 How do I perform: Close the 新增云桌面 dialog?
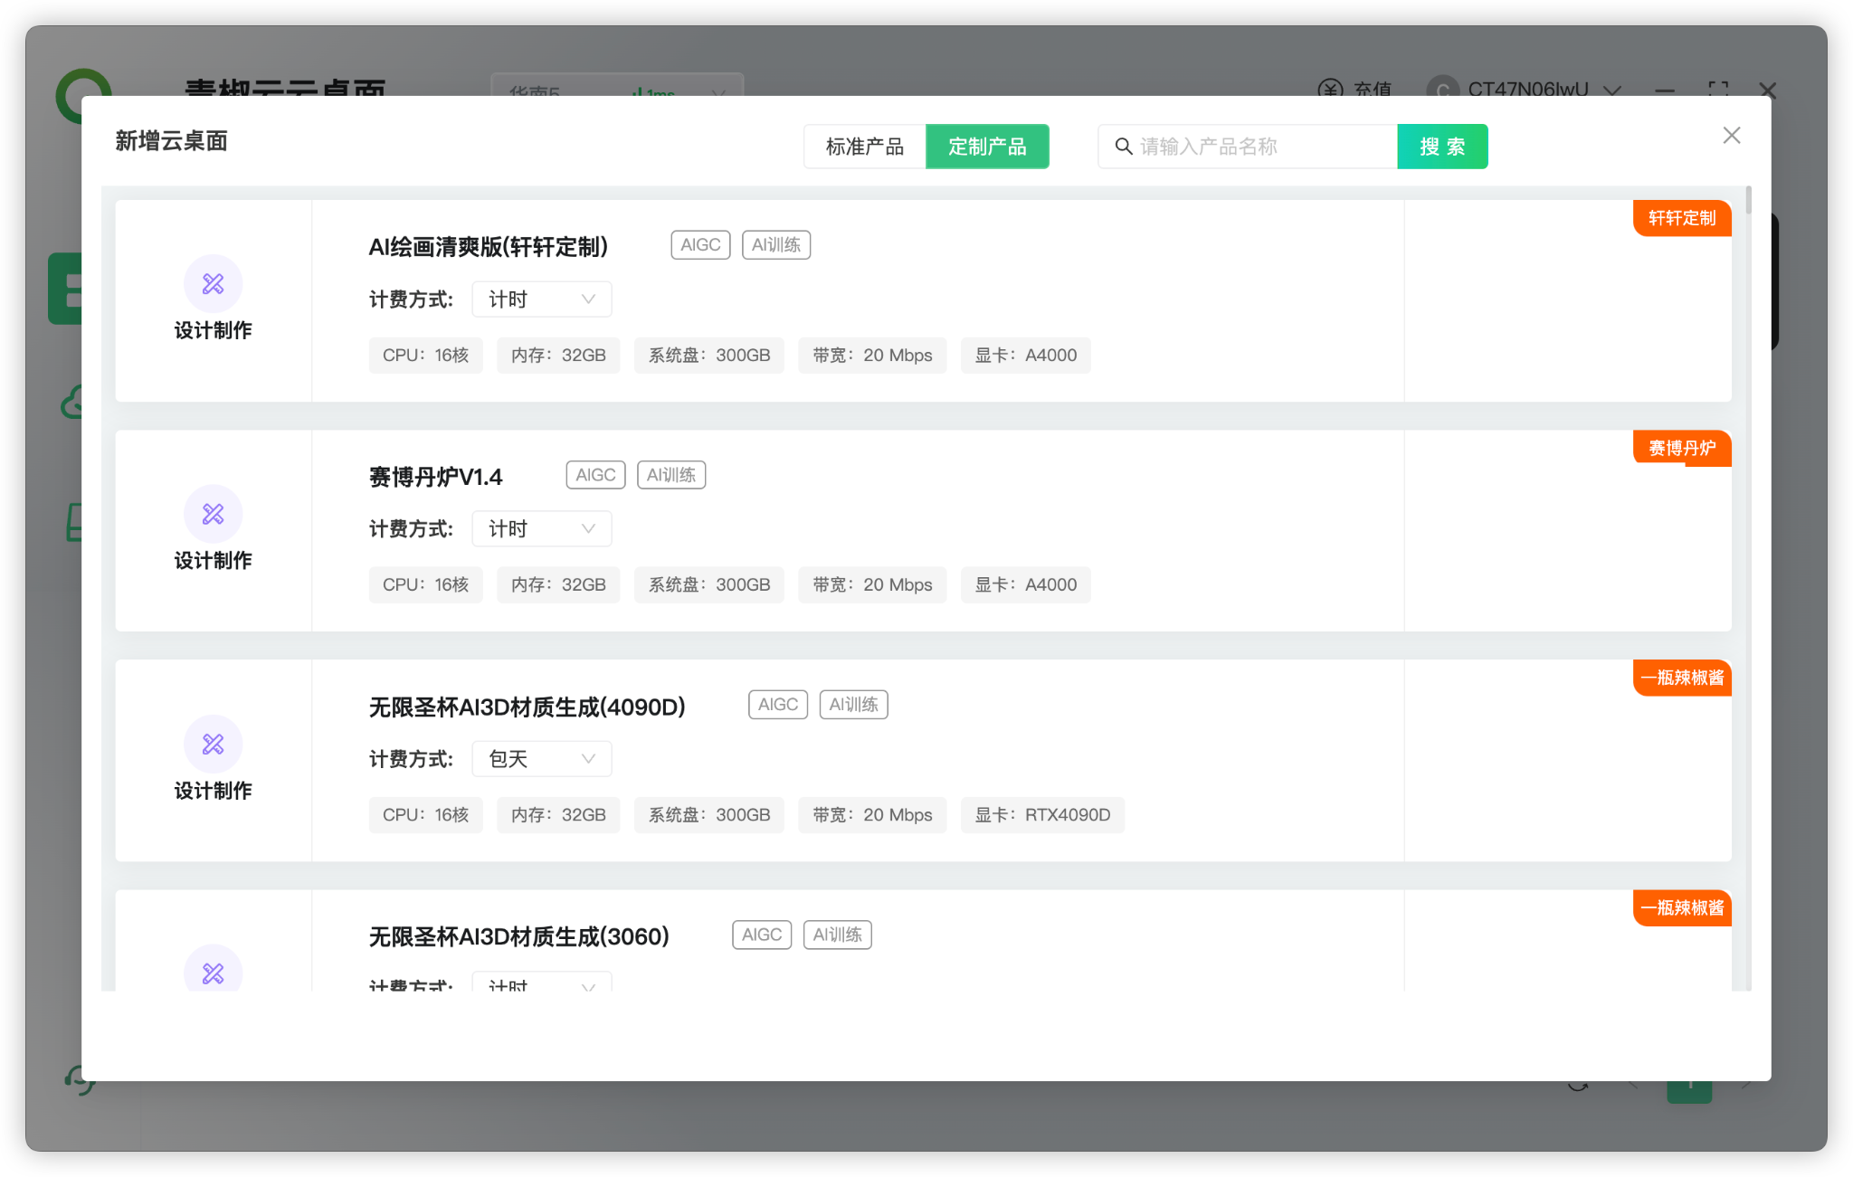click(x=1731, y=136)
